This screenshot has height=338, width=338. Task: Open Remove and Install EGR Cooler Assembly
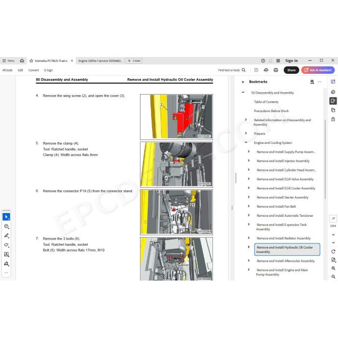coord(286,188)
